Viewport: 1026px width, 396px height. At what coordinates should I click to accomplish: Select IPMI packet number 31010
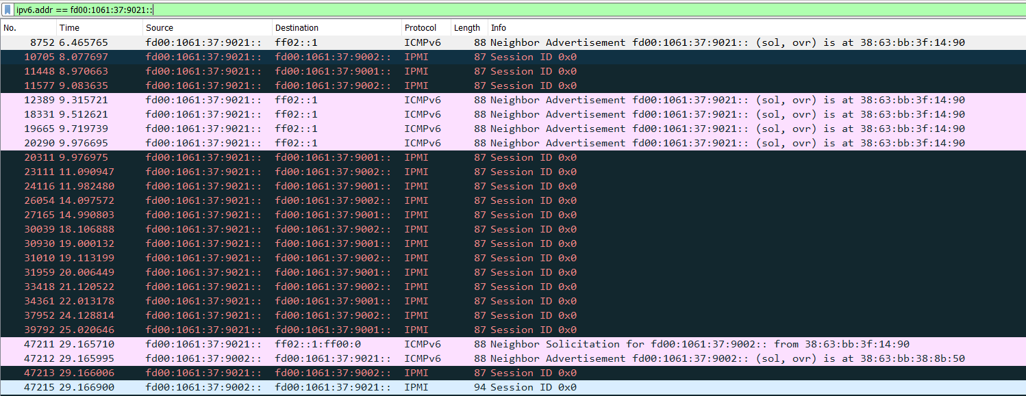479,258
